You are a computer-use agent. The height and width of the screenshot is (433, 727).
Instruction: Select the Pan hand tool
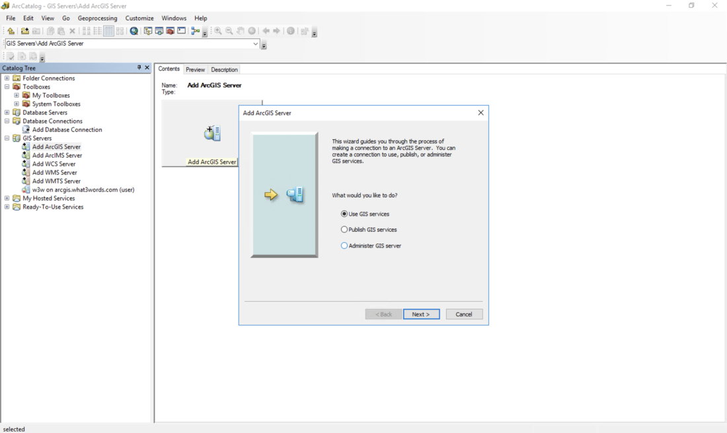click(x=240, y=31)
